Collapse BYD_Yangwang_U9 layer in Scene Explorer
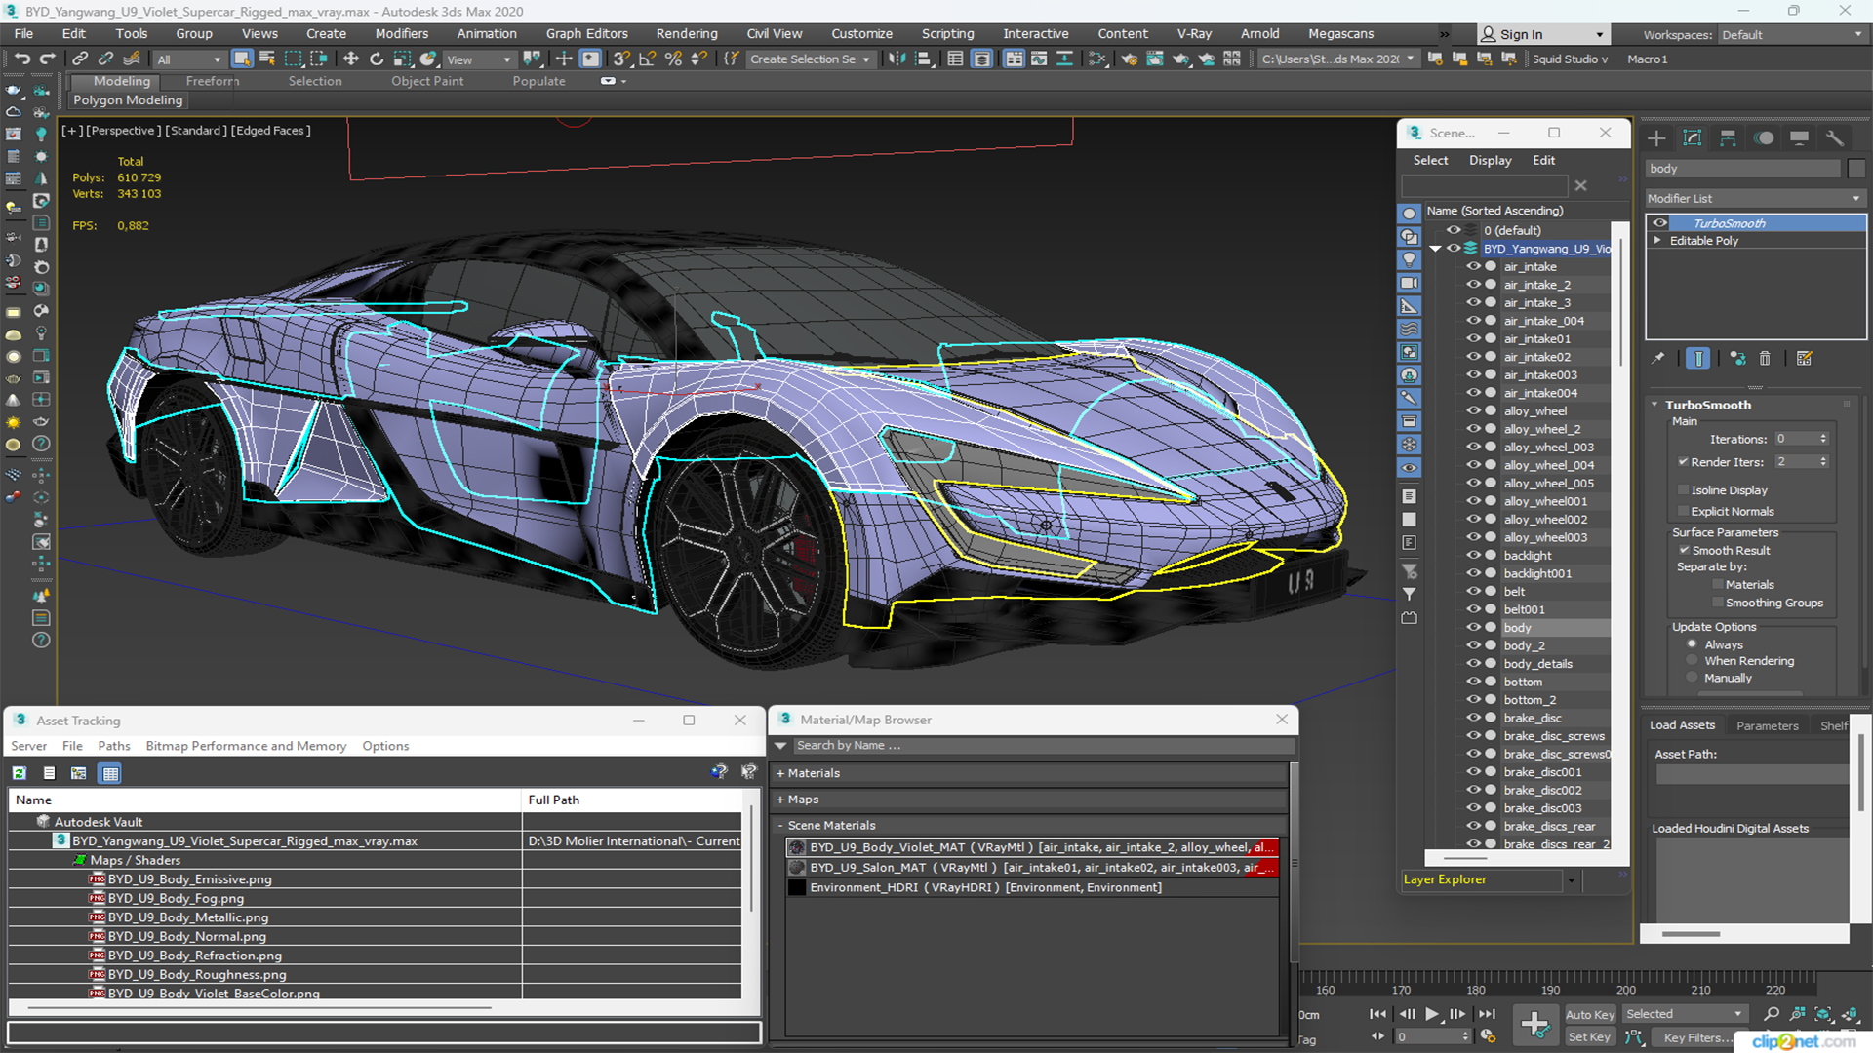Image resolution: width=1873 pixels, height=1053 pixels. click(1435, 249)
